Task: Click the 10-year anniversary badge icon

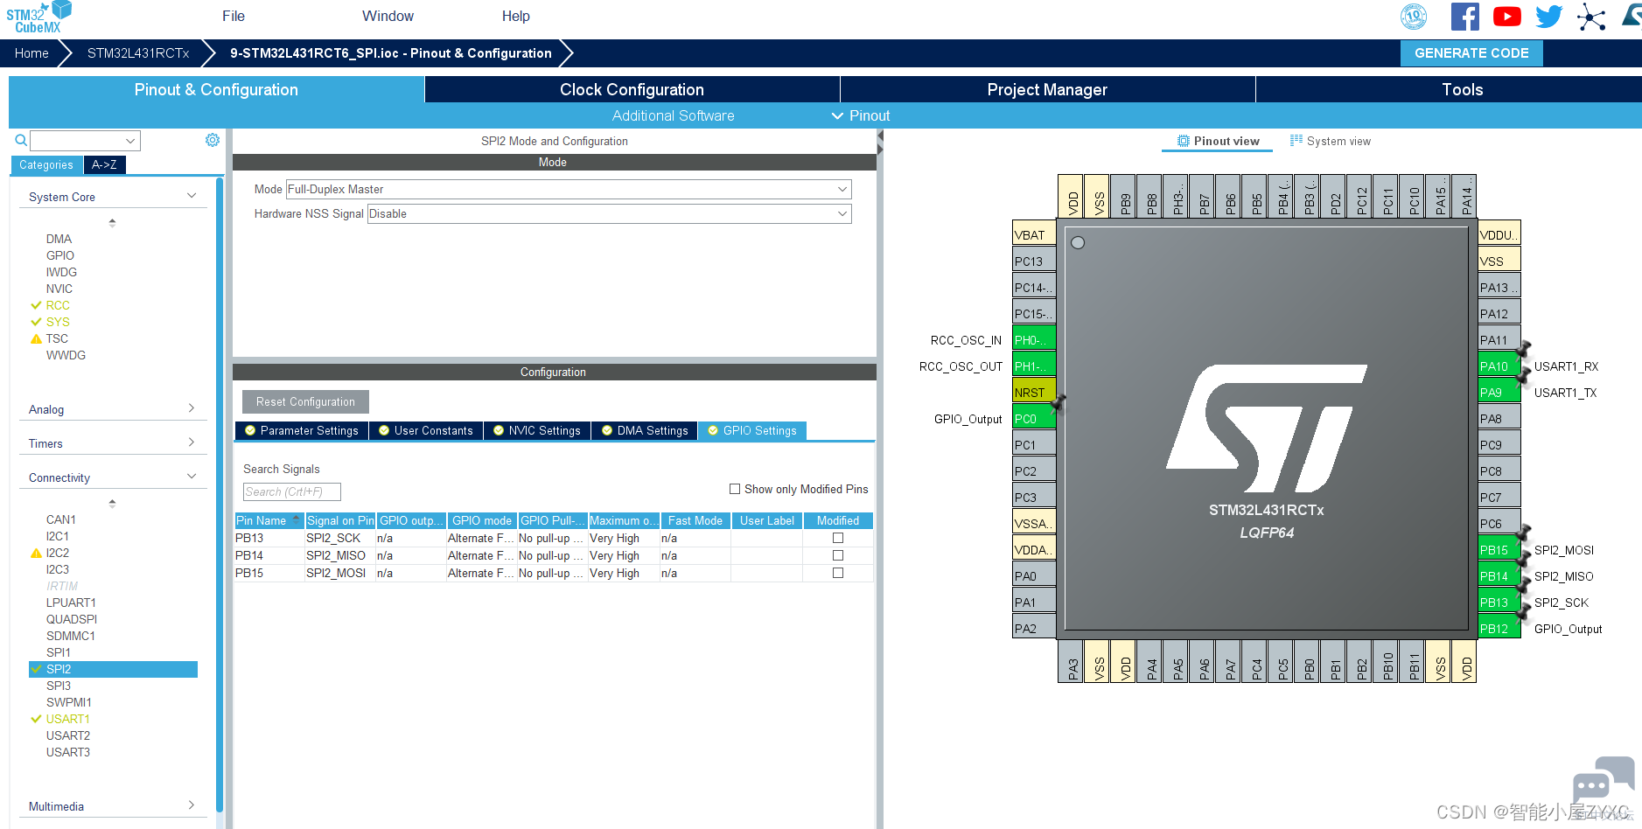Action: click(1414, 17)
